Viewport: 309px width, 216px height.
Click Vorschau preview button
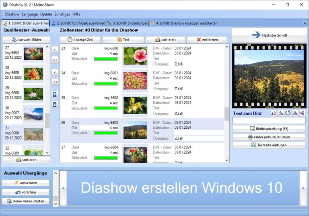click(x=26, y=192)
